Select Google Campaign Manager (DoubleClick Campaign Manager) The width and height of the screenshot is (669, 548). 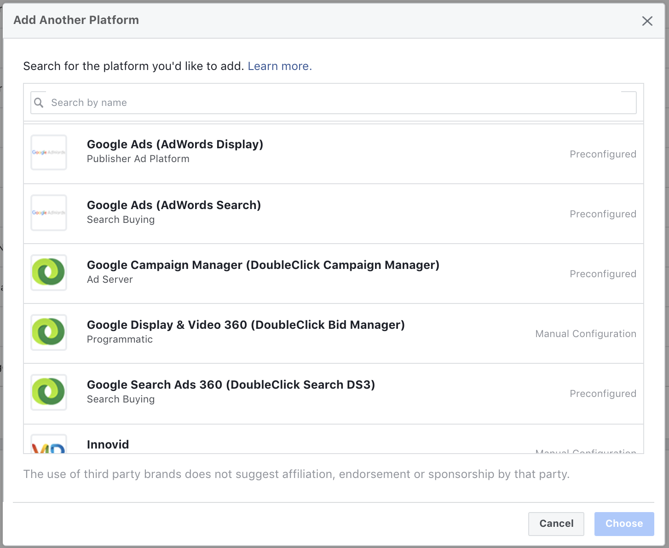click(263, 265)
